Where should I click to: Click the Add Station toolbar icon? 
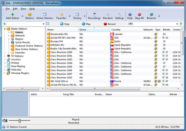12,15
